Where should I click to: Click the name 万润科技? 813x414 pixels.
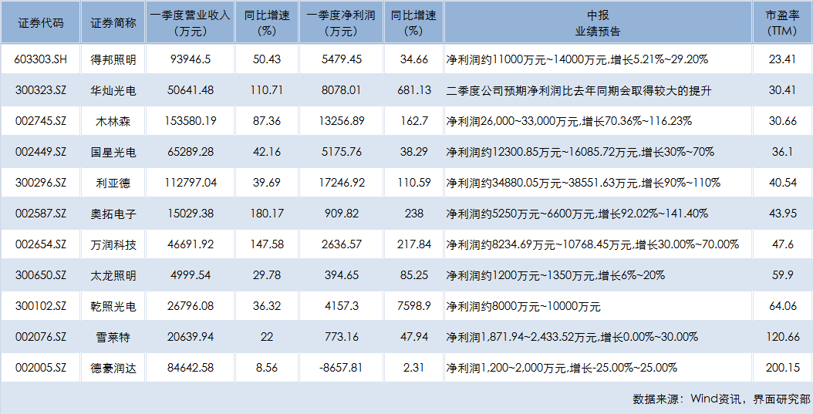tap(113, 244)
